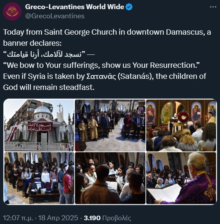View the photo with the red floral wreath
This screenshot has height=224, width=220.
click(181, 125)
